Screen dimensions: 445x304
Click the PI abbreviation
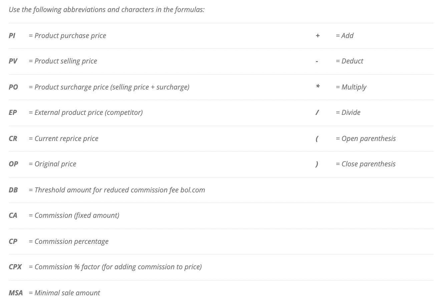12,36
